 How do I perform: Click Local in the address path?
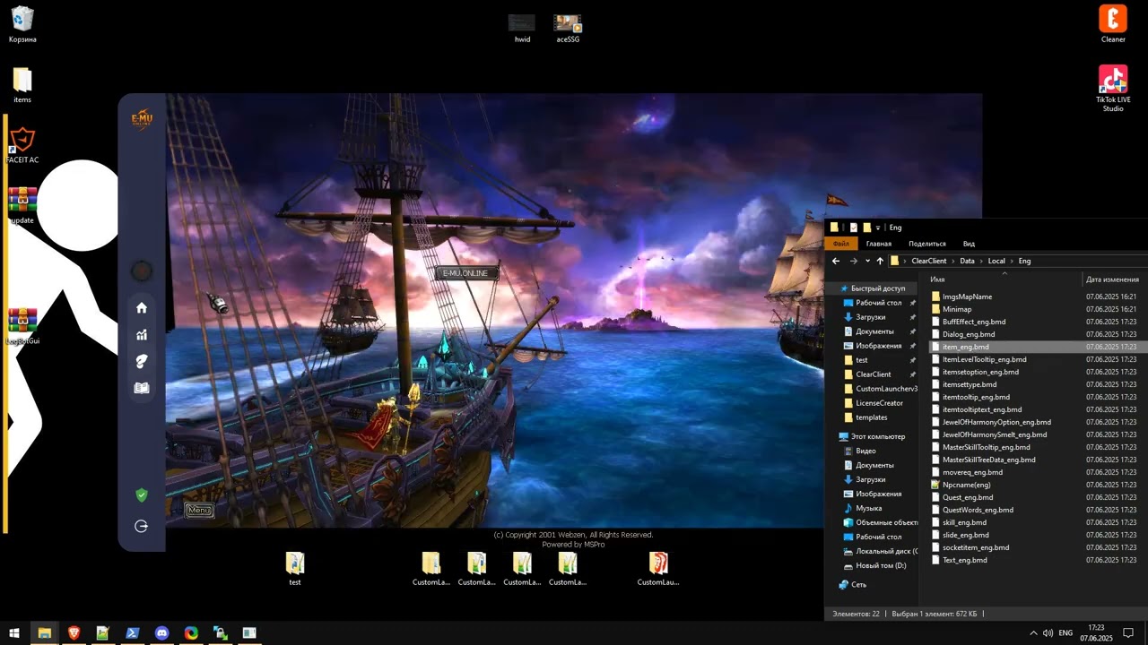click(996, 261)
